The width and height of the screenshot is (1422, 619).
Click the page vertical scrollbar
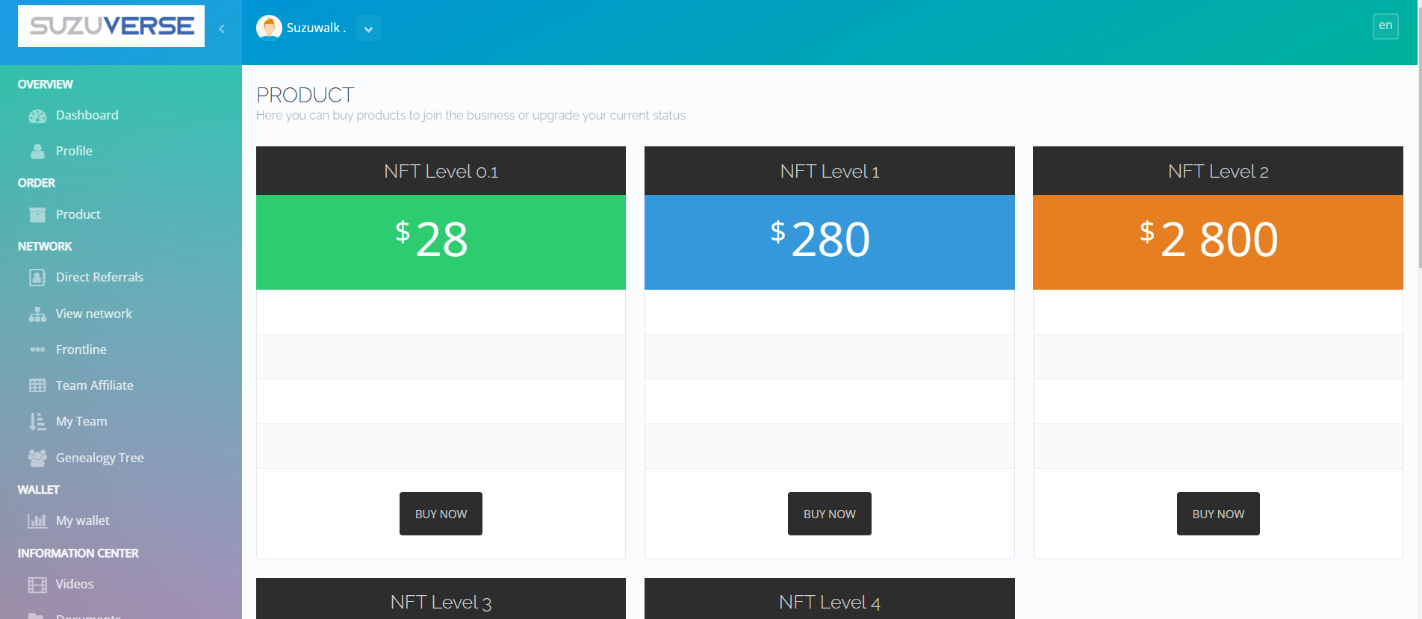coord(1419,149)
